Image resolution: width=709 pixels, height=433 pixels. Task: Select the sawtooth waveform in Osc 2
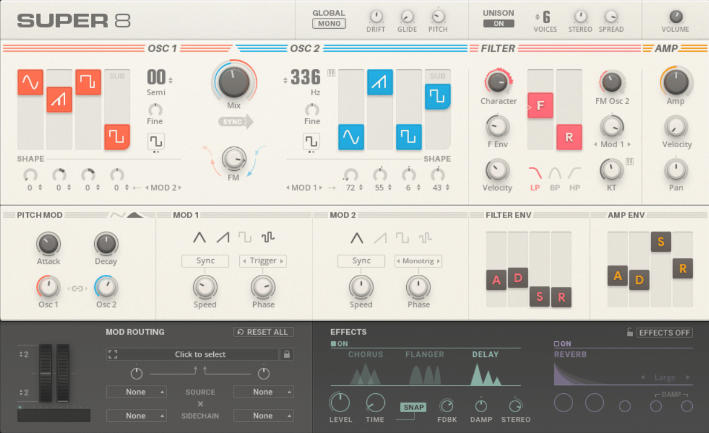click(x=380, y=83)
